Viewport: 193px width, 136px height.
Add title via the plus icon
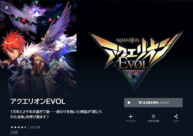tap(131, 116)
